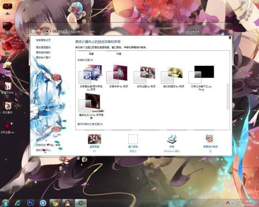
Task: Select the topmost dark red desktop icon
Action: (x=8, y=9)
